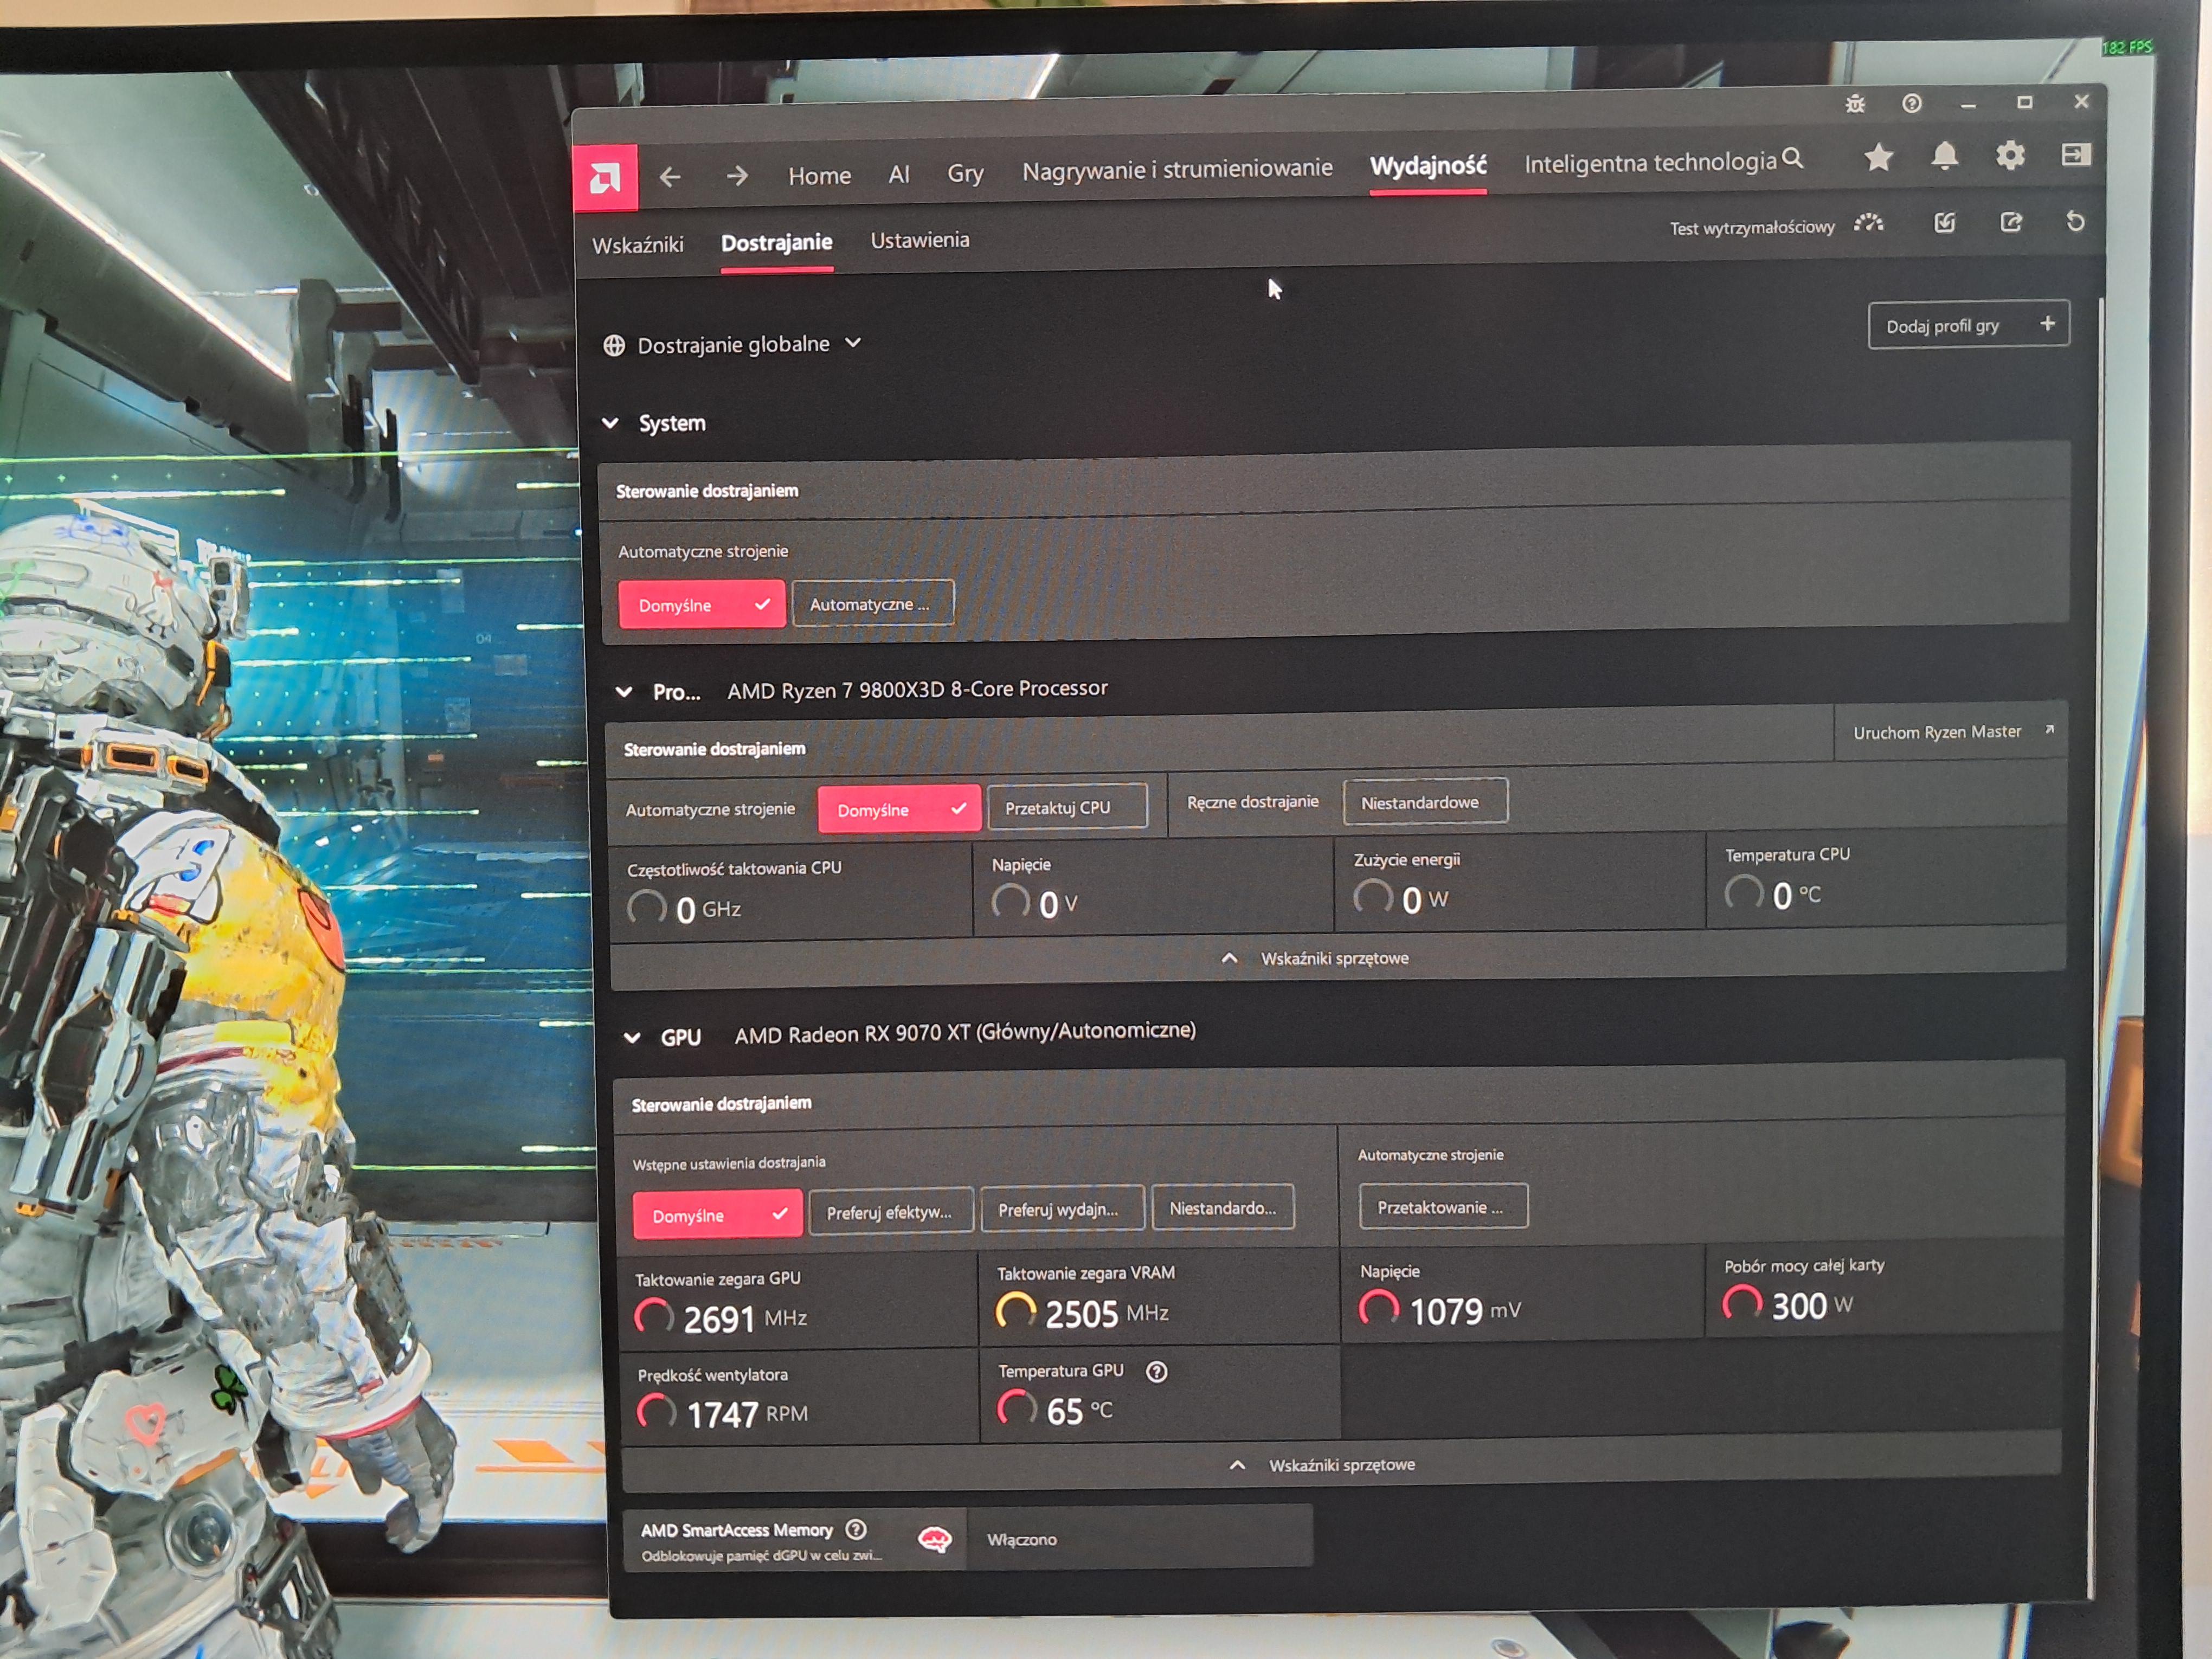
Task: Select Przetaktuj CPU option
Action: click(x=1067, y=806)
